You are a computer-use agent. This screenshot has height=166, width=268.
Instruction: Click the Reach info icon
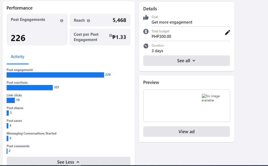point(88,21)
